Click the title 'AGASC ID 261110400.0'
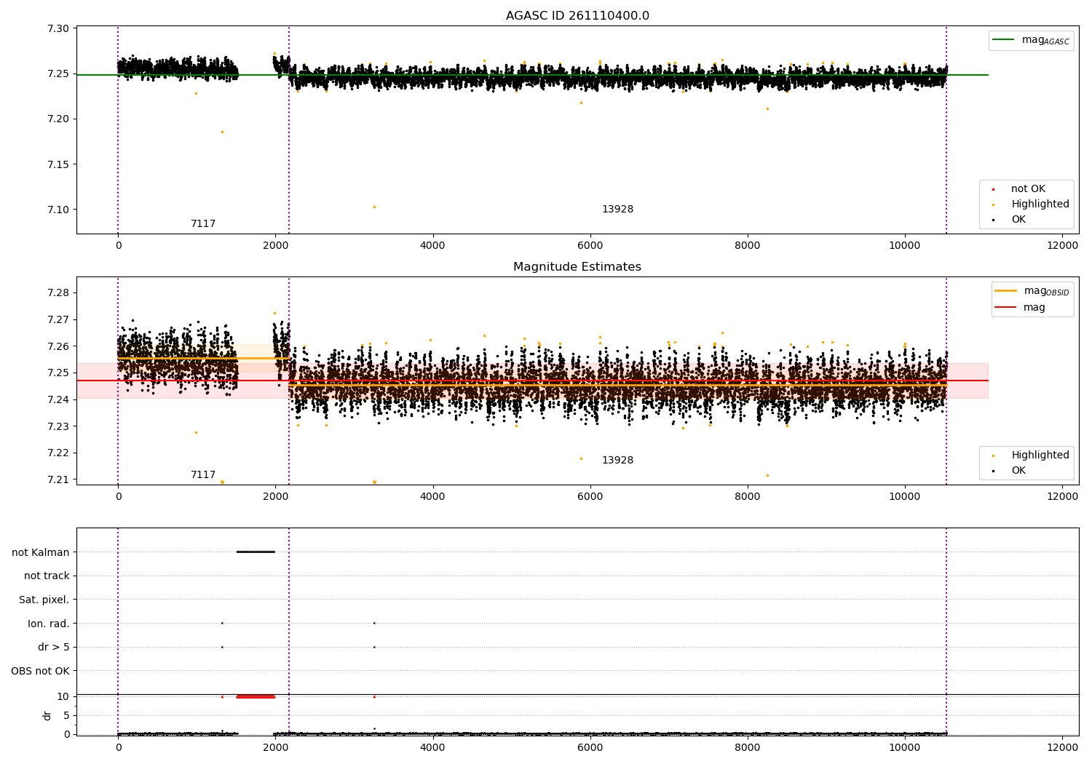 click(577, 16)
